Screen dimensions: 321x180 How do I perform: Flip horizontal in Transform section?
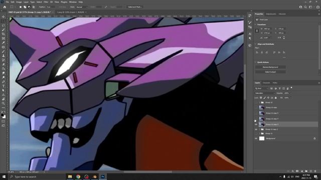(279, 38)
